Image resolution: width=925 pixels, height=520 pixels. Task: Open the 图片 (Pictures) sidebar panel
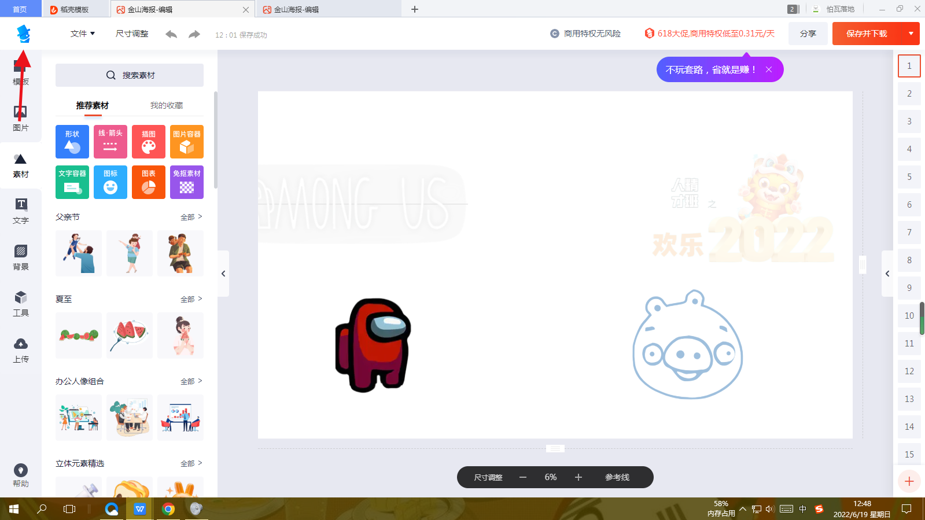click(x=20, y=119)
